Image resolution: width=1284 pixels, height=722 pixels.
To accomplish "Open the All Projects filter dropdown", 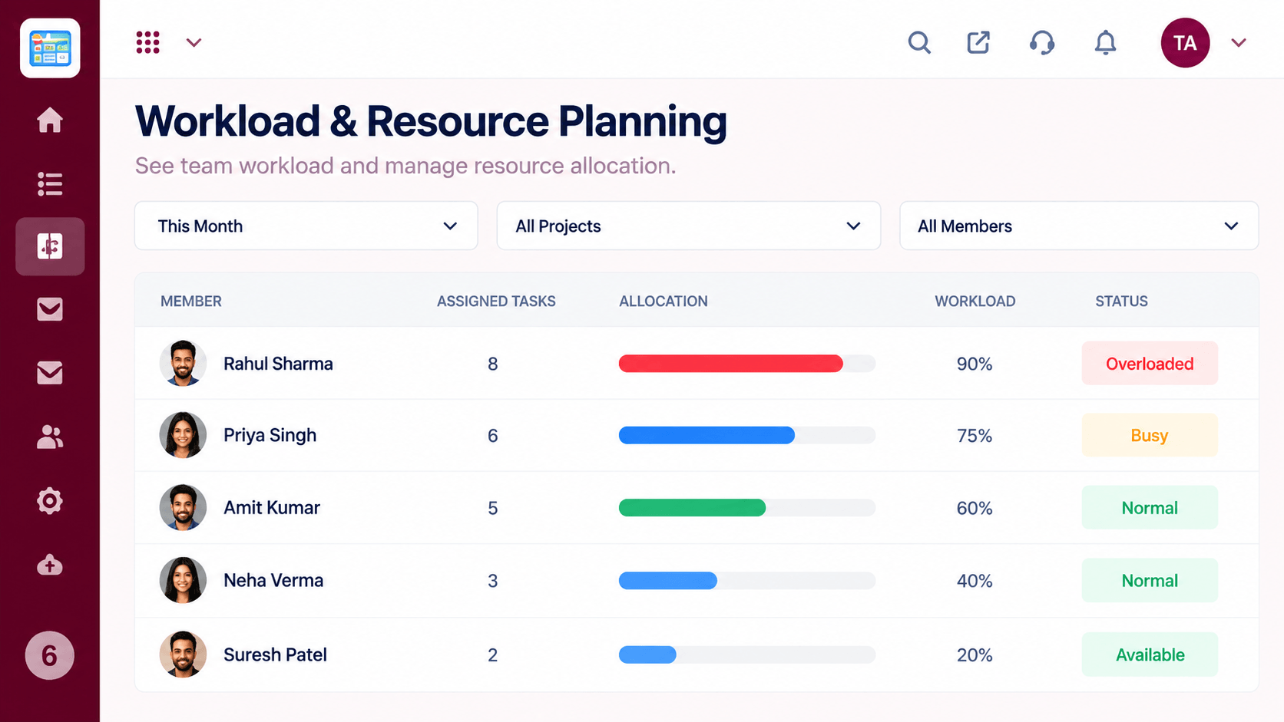I will pos(689,226).
